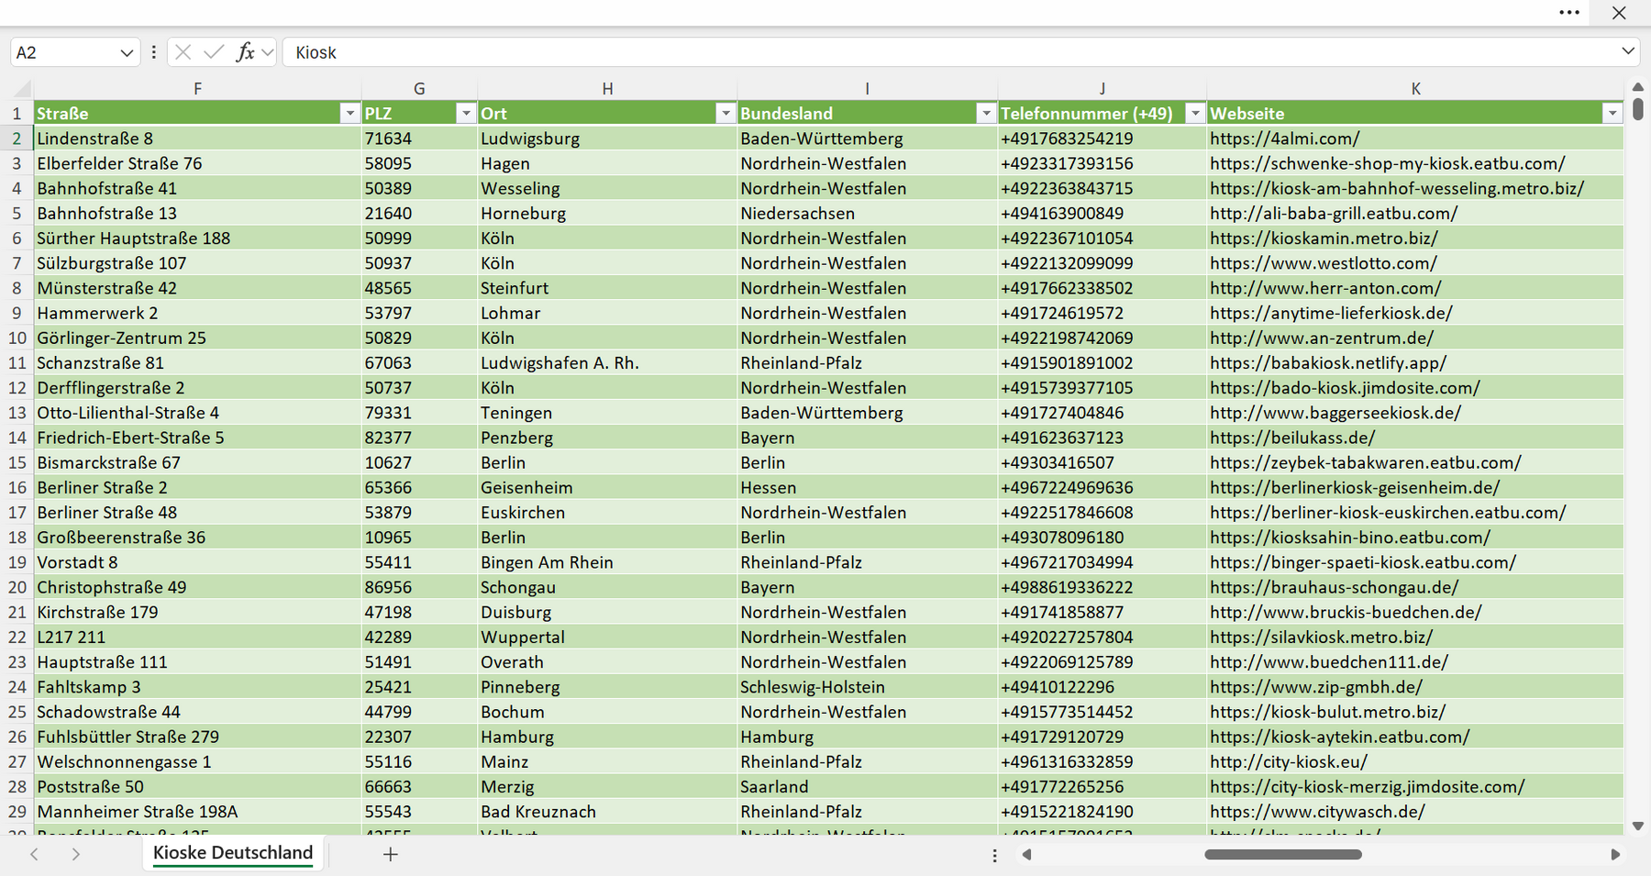This screenshot has height=876, width=1651.
Task: Click the Select All corner triangle
Action: point(22,89)
